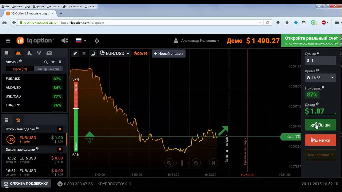Select USD/CAD asset row
Screen dimensions: 342x192
(34, 96)
